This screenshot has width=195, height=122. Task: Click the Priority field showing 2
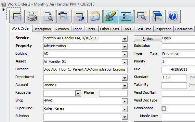[178, 62]
